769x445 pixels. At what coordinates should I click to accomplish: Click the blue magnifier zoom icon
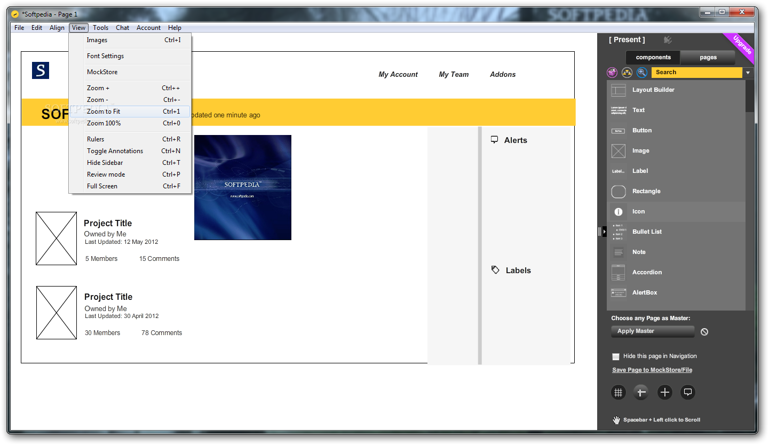point(642,73)
